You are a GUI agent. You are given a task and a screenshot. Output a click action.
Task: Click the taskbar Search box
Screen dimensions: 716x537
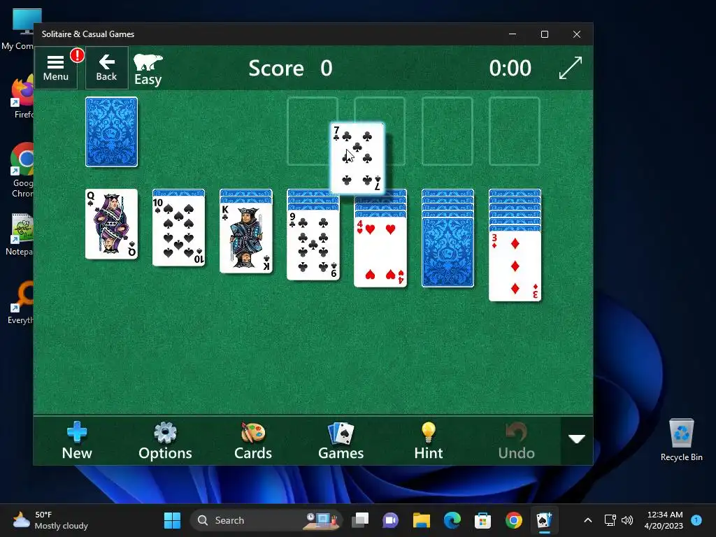pyautogui.click(x=266, y=520)
